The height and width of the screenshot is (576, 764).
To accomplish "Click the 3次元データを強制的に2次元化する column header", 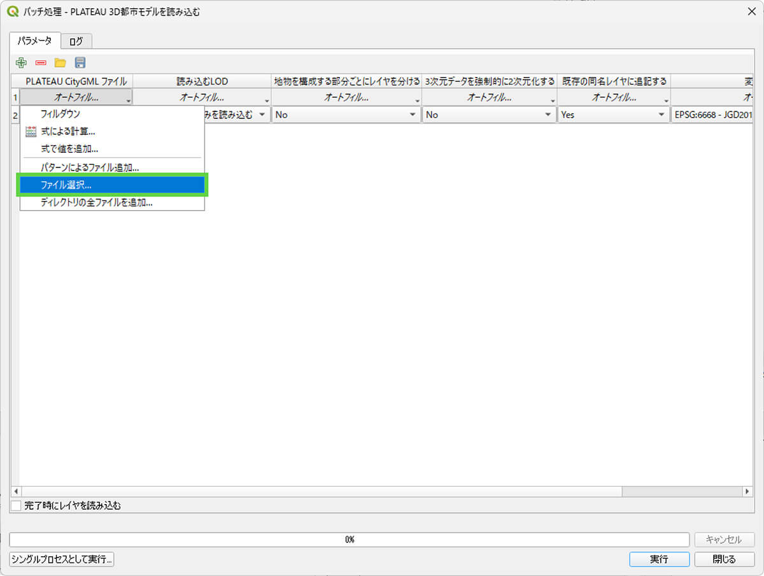I will 489,81.
